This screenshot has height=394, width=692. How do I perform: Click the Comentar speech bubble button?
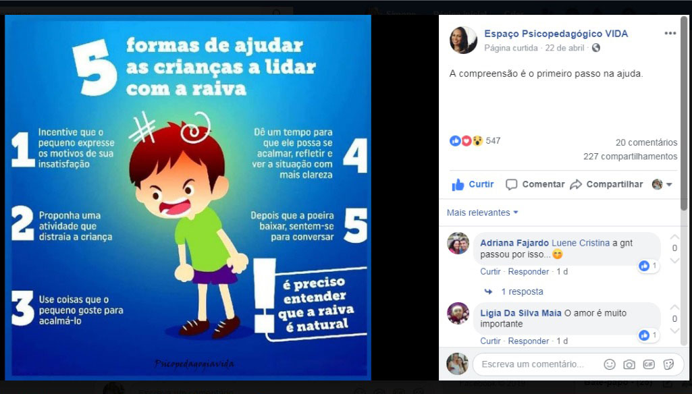[535, 184]
